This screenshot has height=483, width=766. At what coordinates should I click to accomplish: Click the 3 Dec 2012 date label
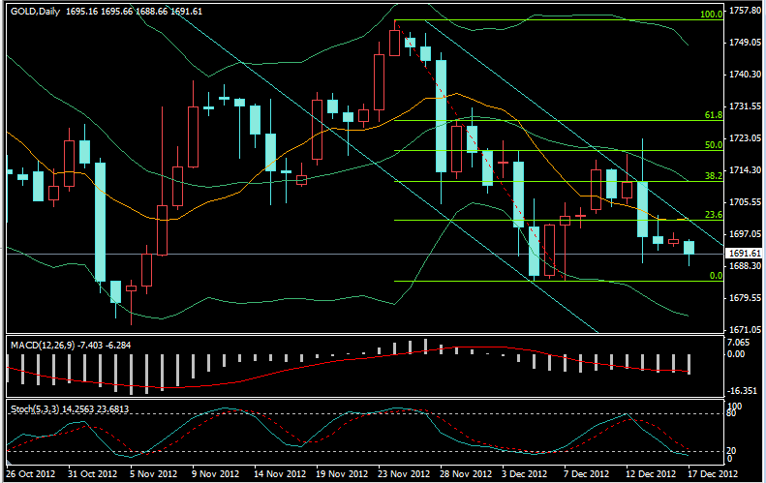[x=524, y=474]
